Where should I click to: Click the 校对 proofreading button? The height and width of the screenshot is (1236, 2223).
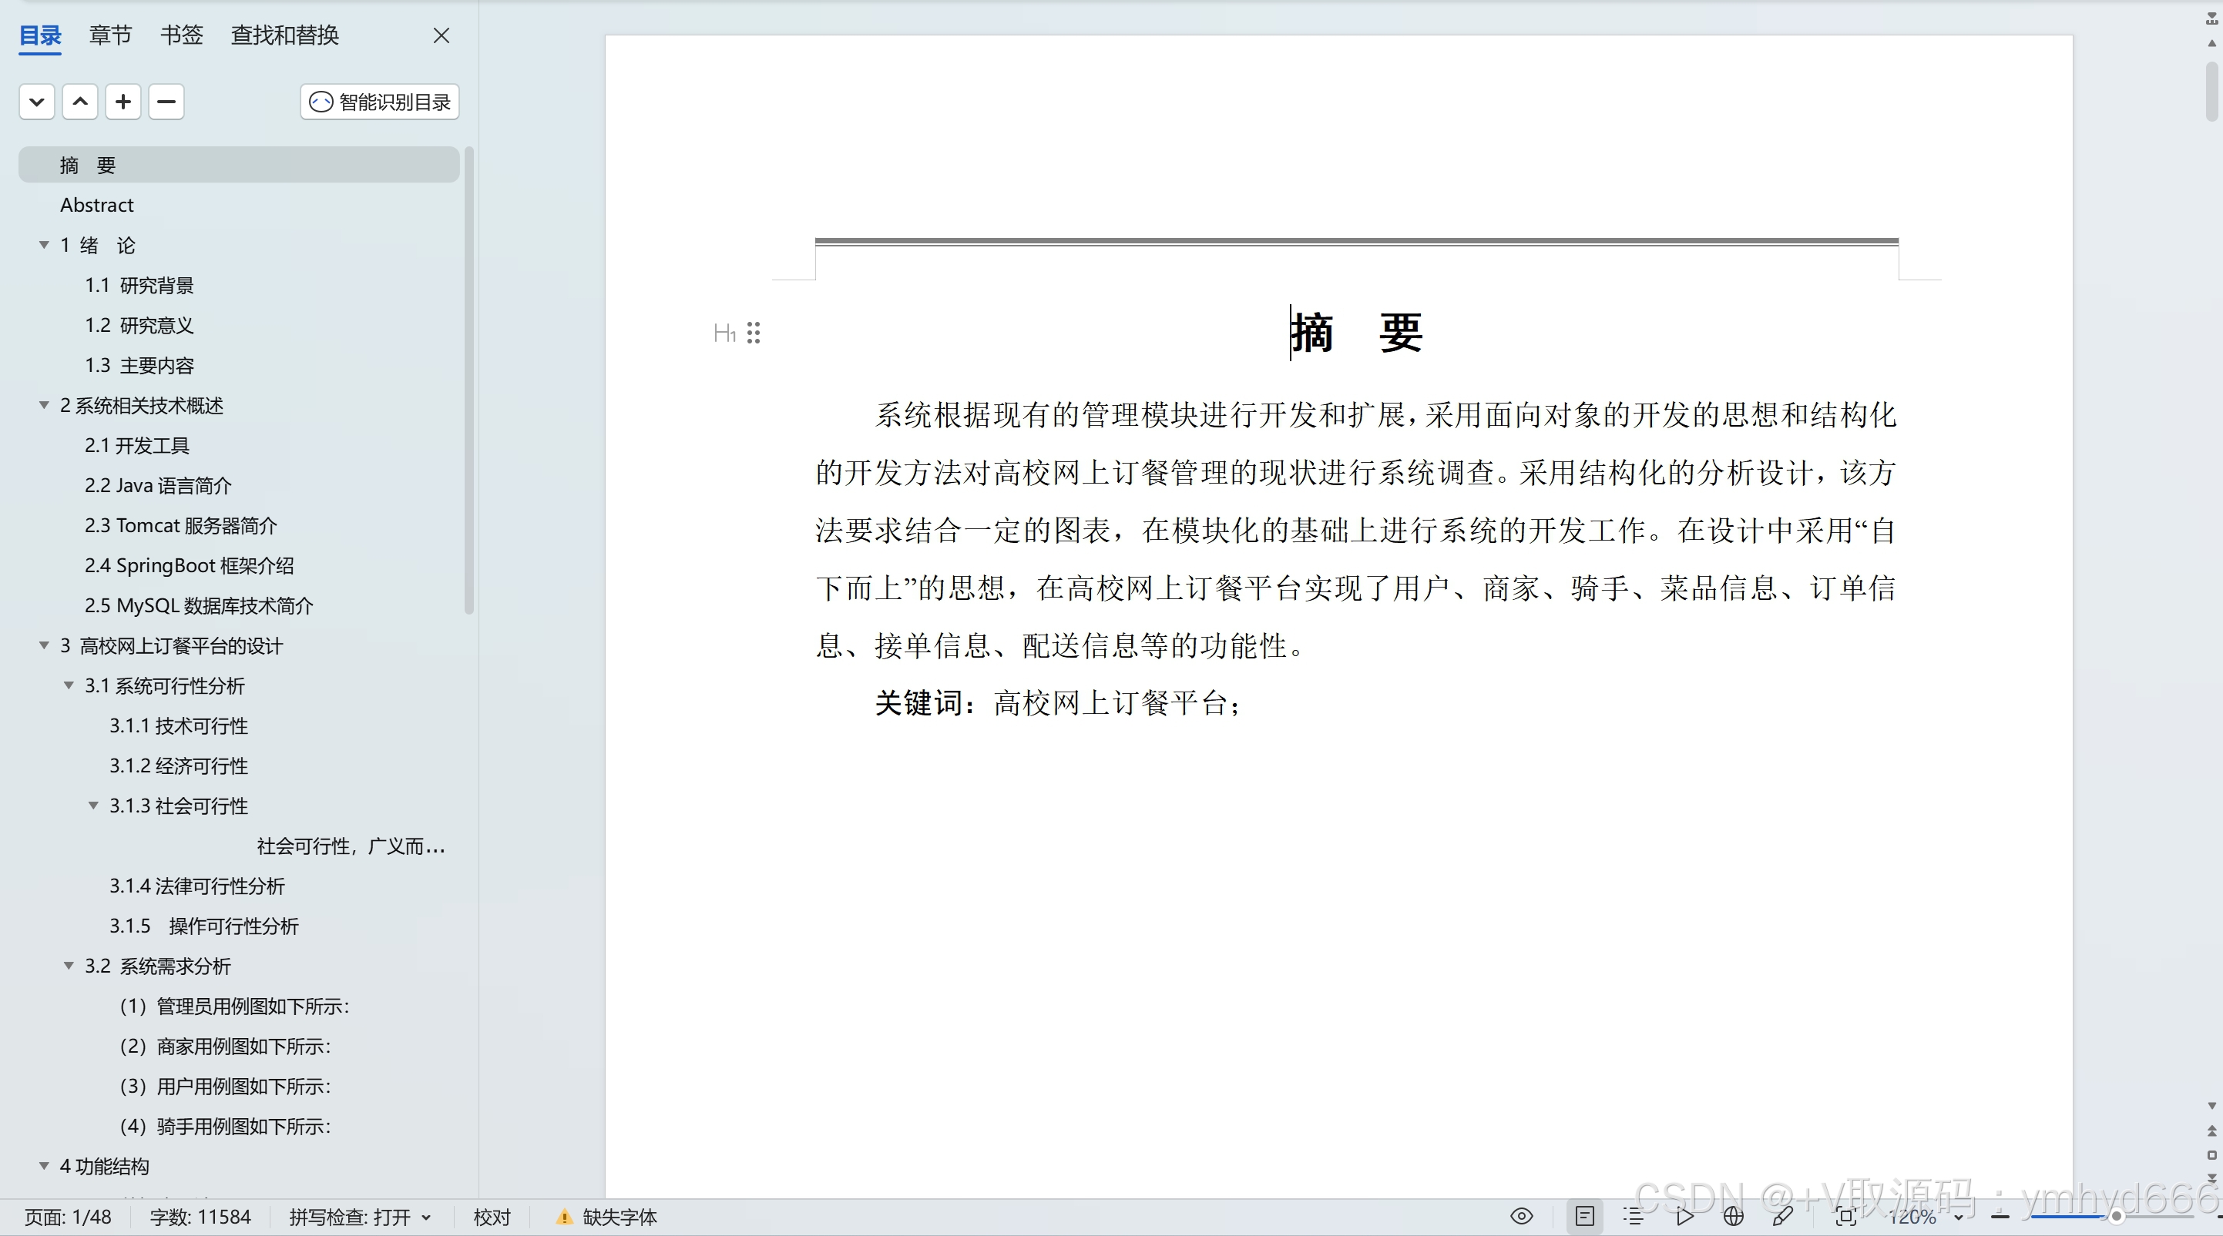[492, 1217]
